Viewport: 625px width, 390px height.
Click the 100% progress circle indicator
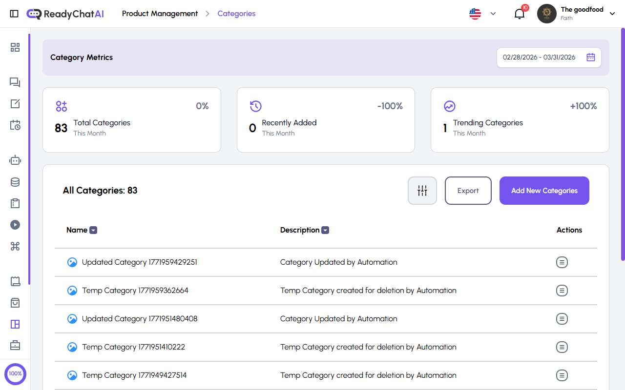15,373
